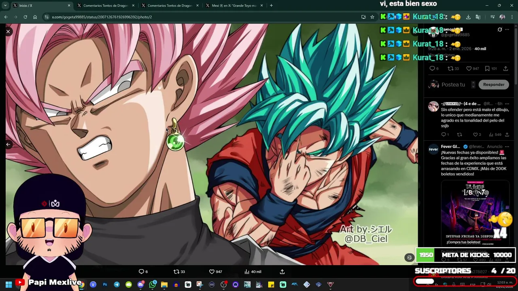Open the Windows Start menu
This screenshot has height=291, width=518.
pyautogui.click(x=8, y=285)
